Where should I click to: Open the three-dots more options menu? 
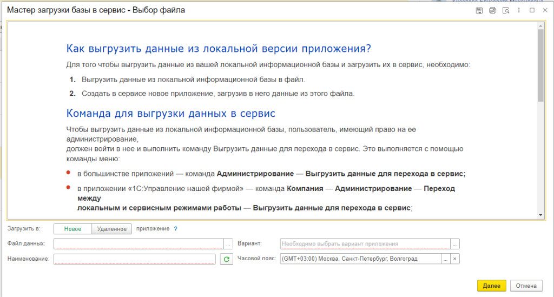point(519,10)
